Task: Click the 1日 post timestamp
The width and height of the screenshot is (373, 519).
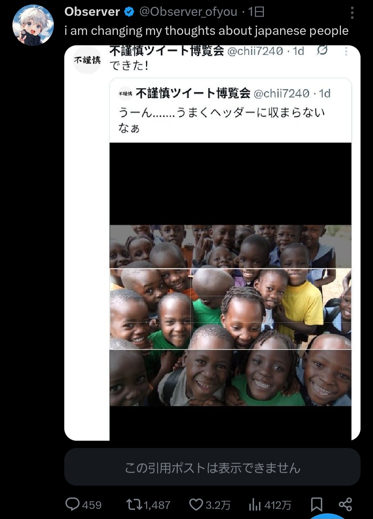Action: pyautogui.click(x=256, y=12)
